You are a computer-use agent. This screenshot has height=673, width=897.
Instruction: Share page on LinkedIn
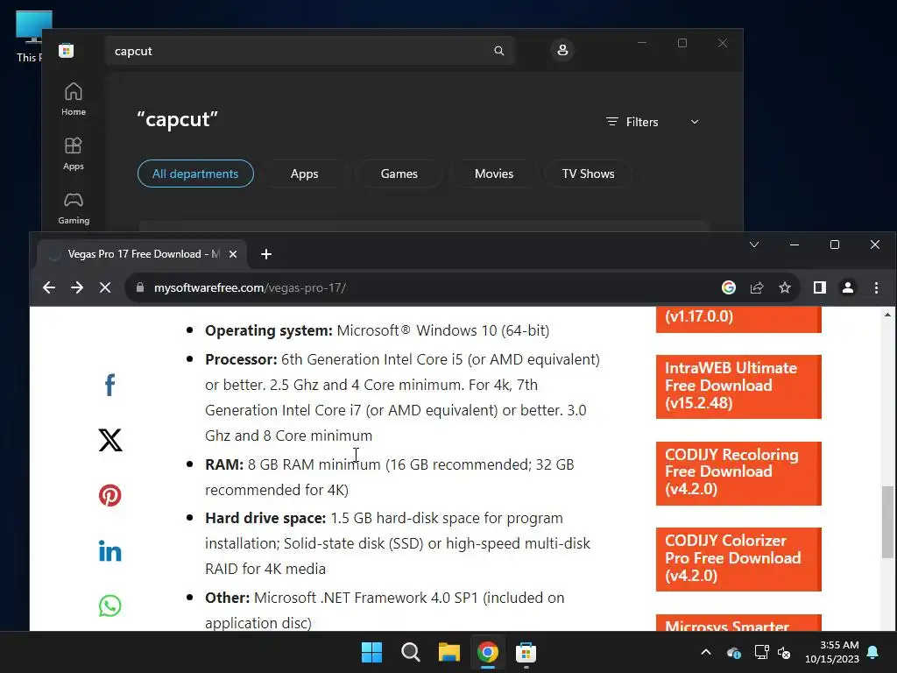pos(109,550)
